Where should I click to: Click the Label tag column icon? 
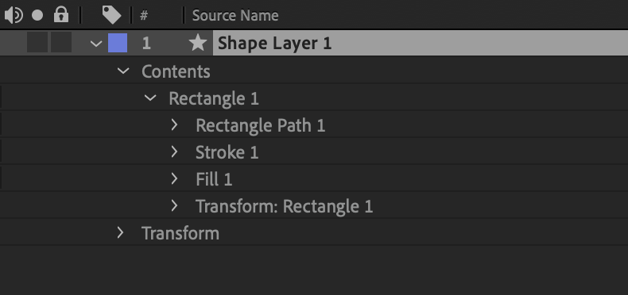pyautogui.click(x=111, y=15)
